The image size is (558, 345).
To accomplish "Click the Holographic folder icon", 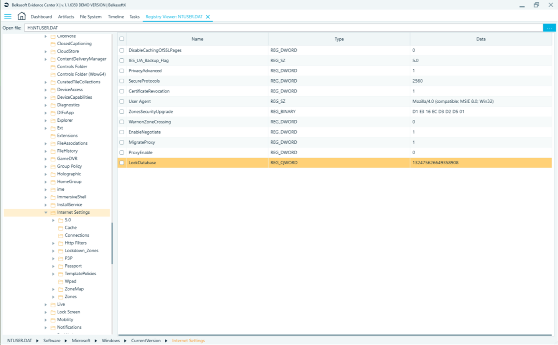I will [x=53, y=174].
